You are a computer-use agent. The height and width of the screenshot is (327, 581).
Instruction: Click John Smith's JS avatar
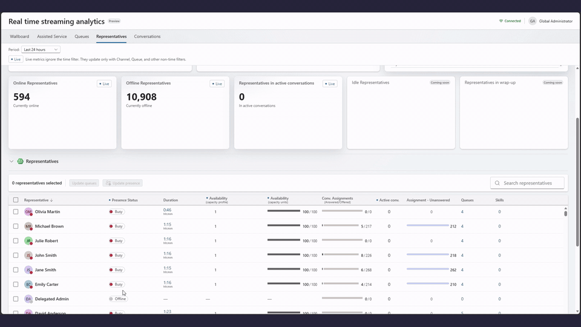(28, 255)
